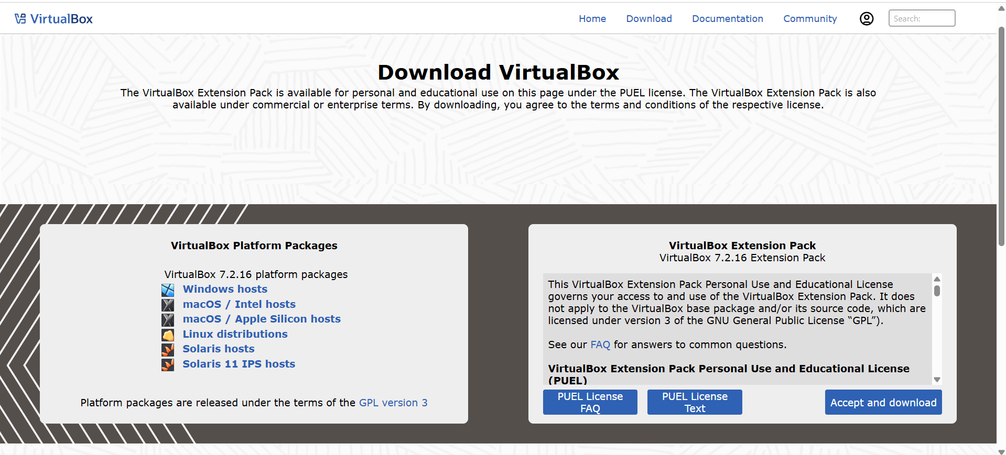
Task: Click the macOS Intel hosts icon
Action: coord(168,305)
